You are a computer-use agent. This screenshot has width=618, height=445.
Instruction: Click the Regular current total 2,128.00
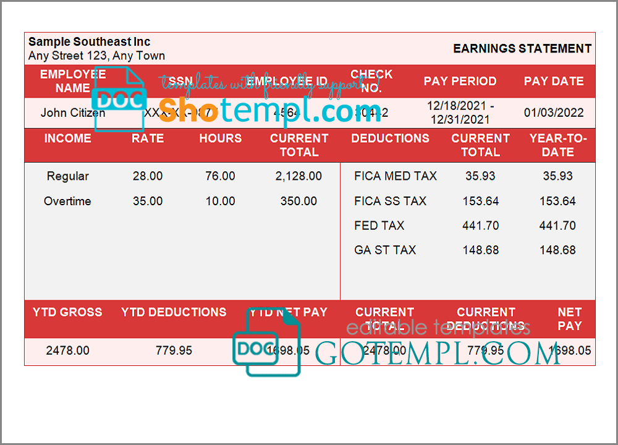point(298,176)
